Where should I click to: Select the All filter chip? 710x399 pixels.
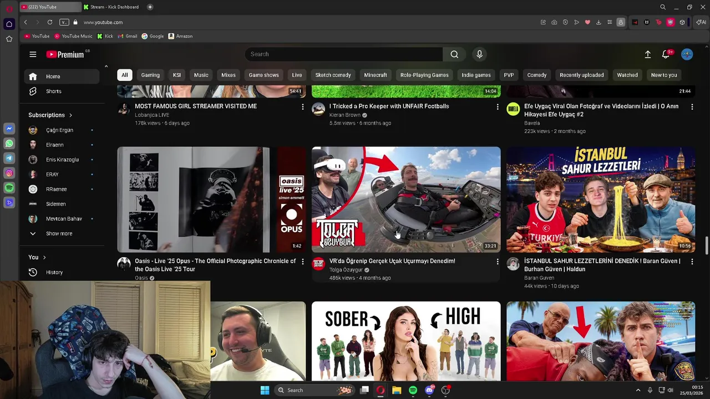tap(125, 75)
